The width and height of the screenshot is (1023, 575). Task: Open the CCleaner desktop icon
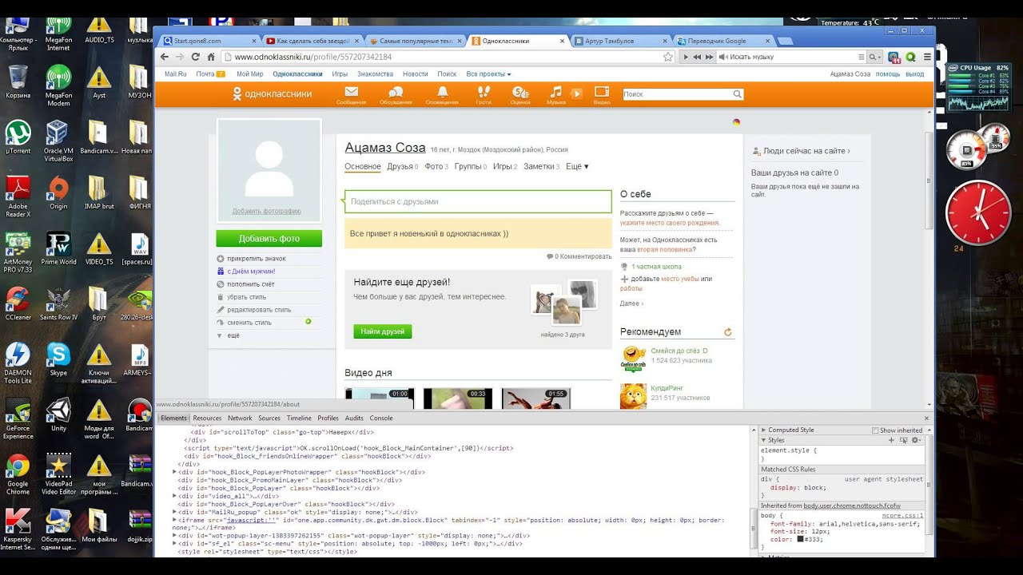(18, 303)
